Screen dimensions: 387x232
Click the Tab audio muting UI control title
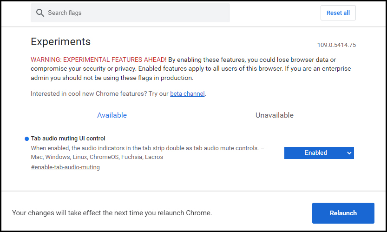[68, 139]
